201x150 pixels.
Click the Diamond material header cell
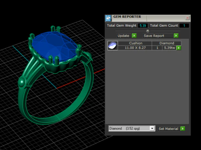pyautogui.click(x=167, y=43)
